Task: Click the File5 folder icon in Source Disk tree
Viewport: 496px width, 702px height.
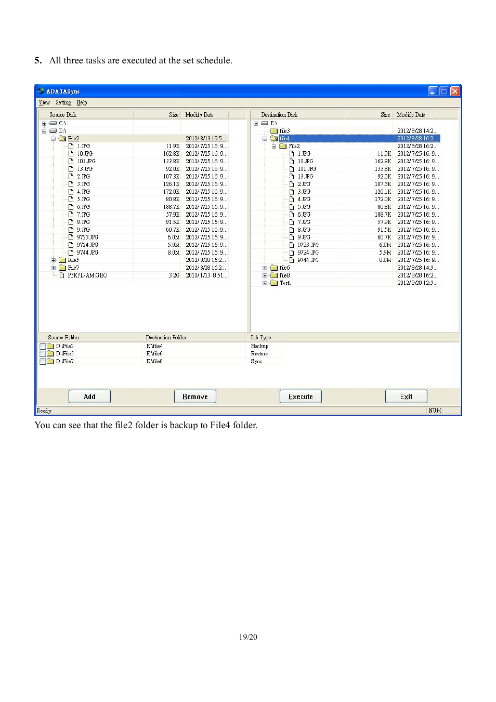Action: [x=62, y=260]
